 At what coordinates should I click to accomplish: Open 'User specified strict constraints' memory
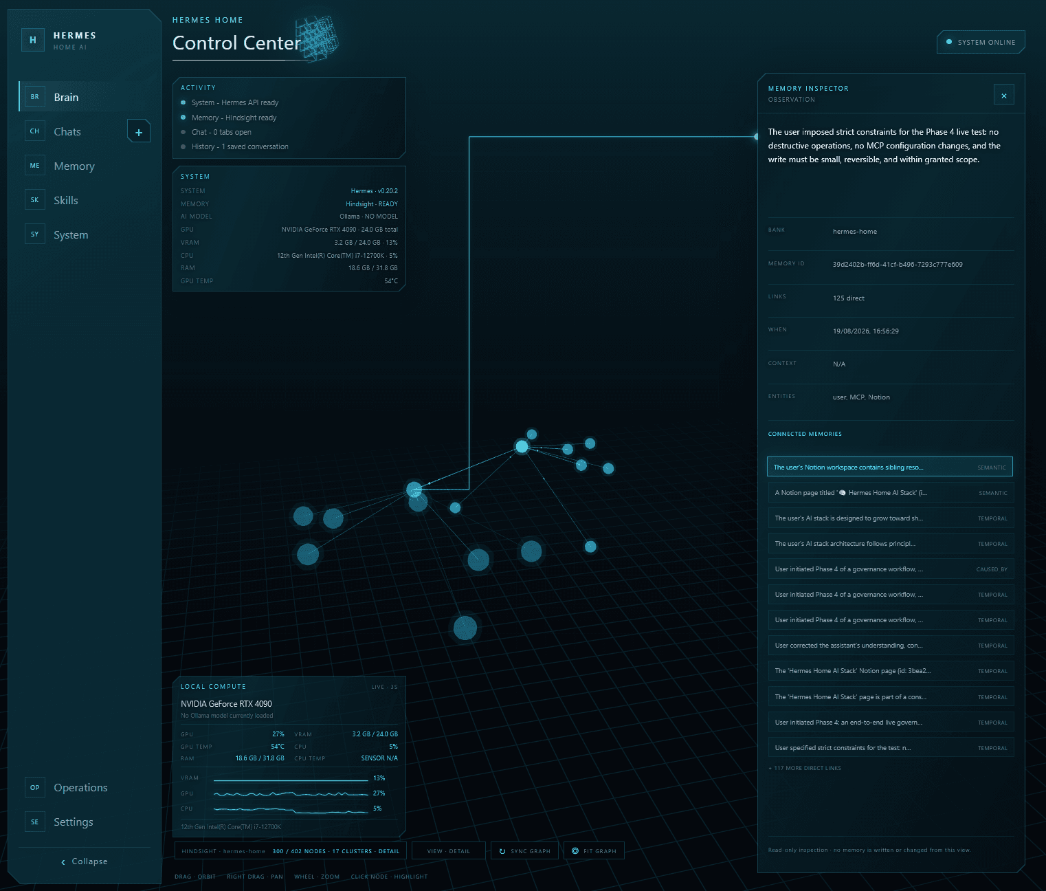pos(891,748)
